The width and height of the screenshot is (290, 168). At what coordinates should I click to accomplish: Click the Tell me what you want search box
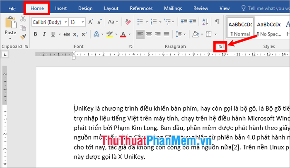(x=266, y=9)
